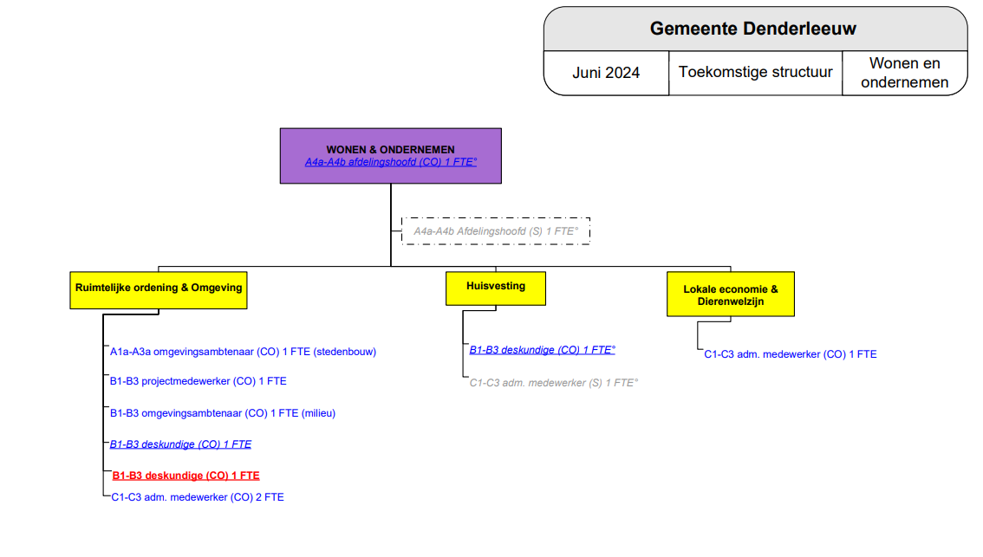
Task: Select C1-C3 adm. medewerker (CO) 2 FTE
Action: (197, 497)
